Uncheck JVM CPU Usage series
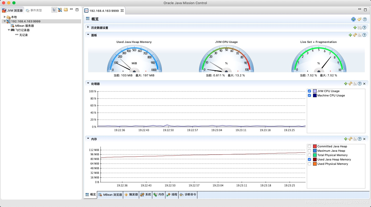 pyautogui.click(x=309, y=91)
